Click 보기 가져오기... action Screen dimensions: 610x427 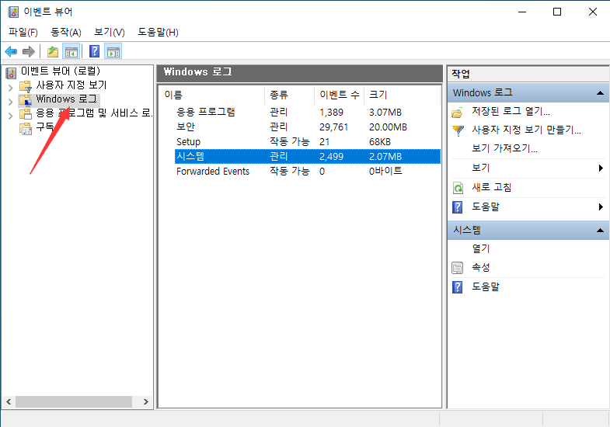504,148
